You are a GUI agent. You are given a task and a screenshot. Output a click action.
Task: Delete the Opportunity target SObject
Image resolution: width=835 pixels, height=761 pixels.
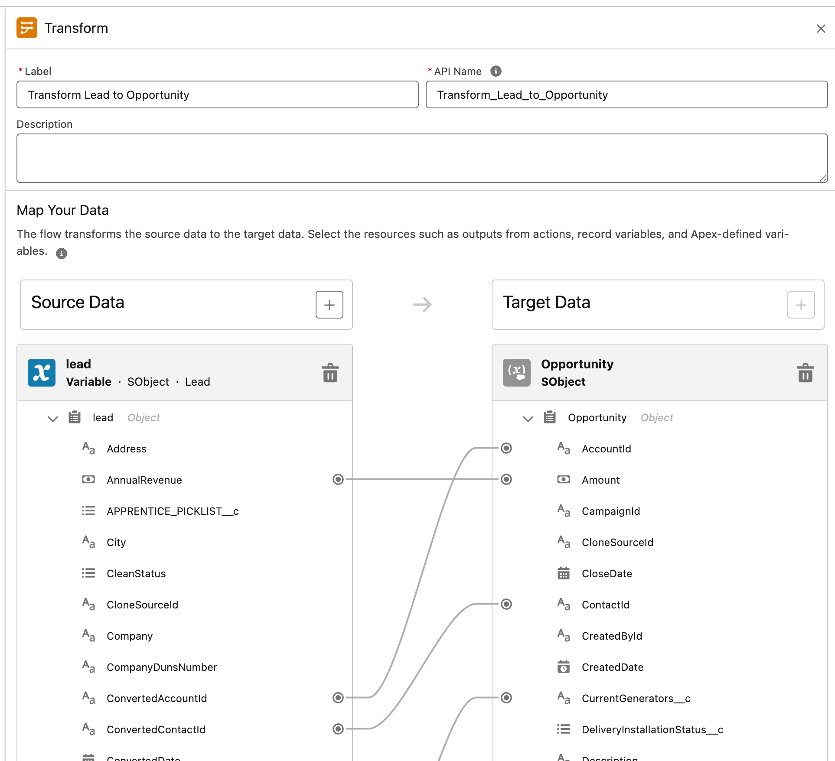(805, 373)
